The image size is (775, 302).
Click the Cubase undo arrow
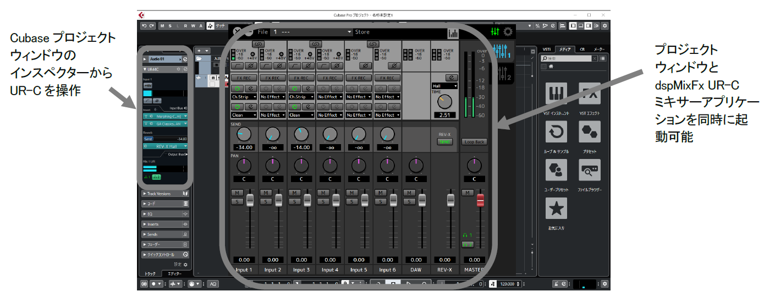145,26
